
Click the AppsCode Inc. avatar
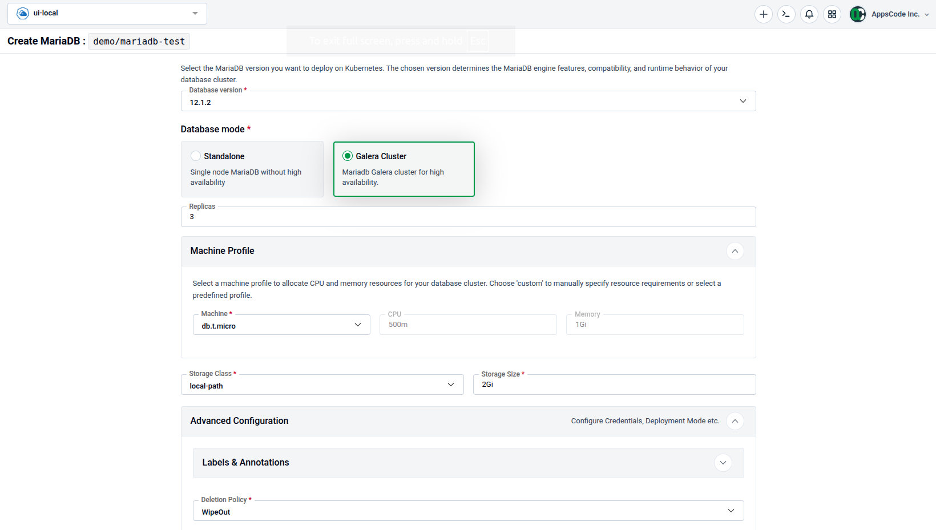[x=858, y=14]
